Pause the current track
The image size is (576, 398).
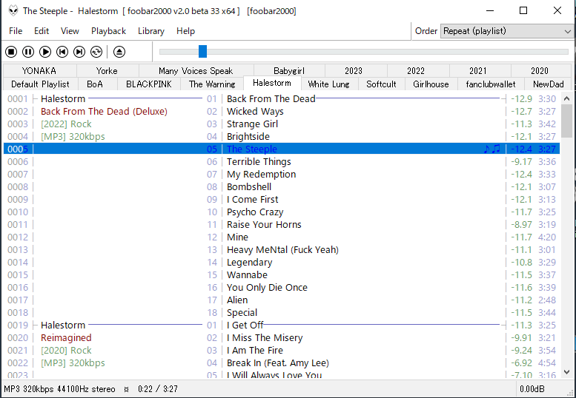click(x=28, y=52)
